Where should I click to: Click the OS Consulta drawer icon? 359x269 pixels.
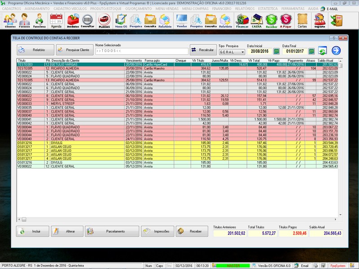(x=150, y=21)
